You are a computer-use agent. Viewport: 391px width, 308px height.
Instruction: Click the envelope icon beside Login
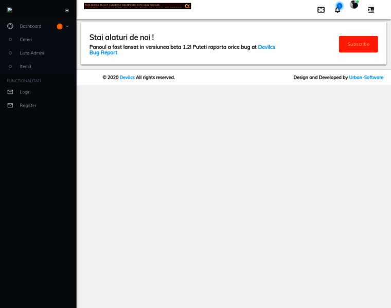coord(10,92)
